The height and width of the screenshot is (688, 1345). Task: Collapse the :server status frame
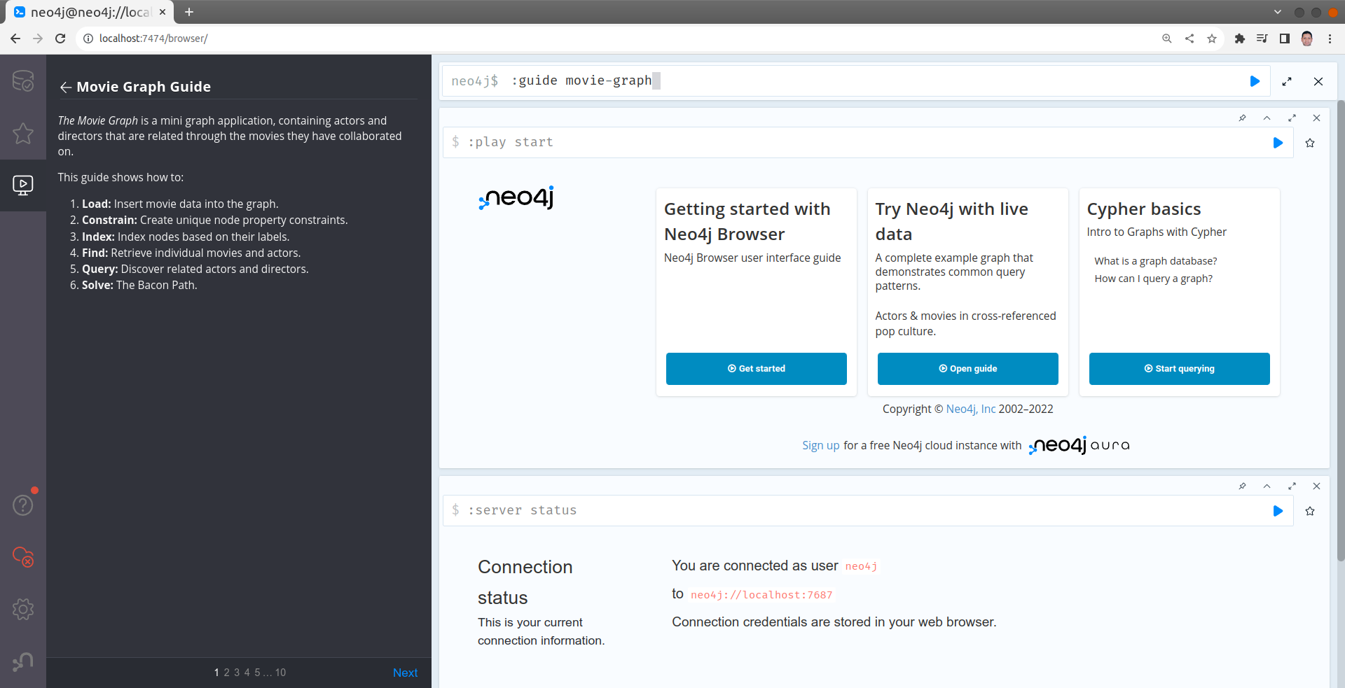coord(1267,486)
